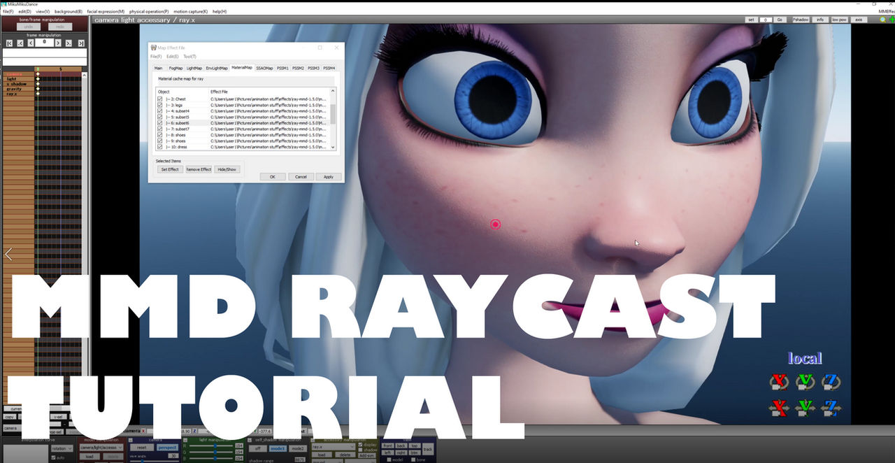Click the local Y move axis icon
This screenshot has width=895, height=463.
click(x=805, y=407)
